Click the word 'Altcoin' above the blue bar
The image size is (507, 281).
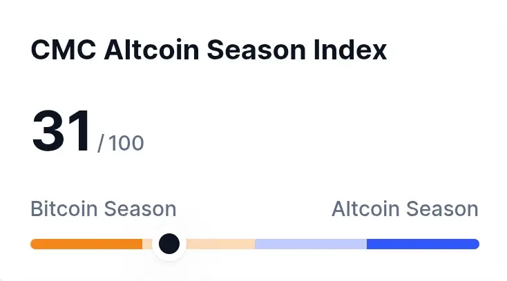click(x=365, y=209)
